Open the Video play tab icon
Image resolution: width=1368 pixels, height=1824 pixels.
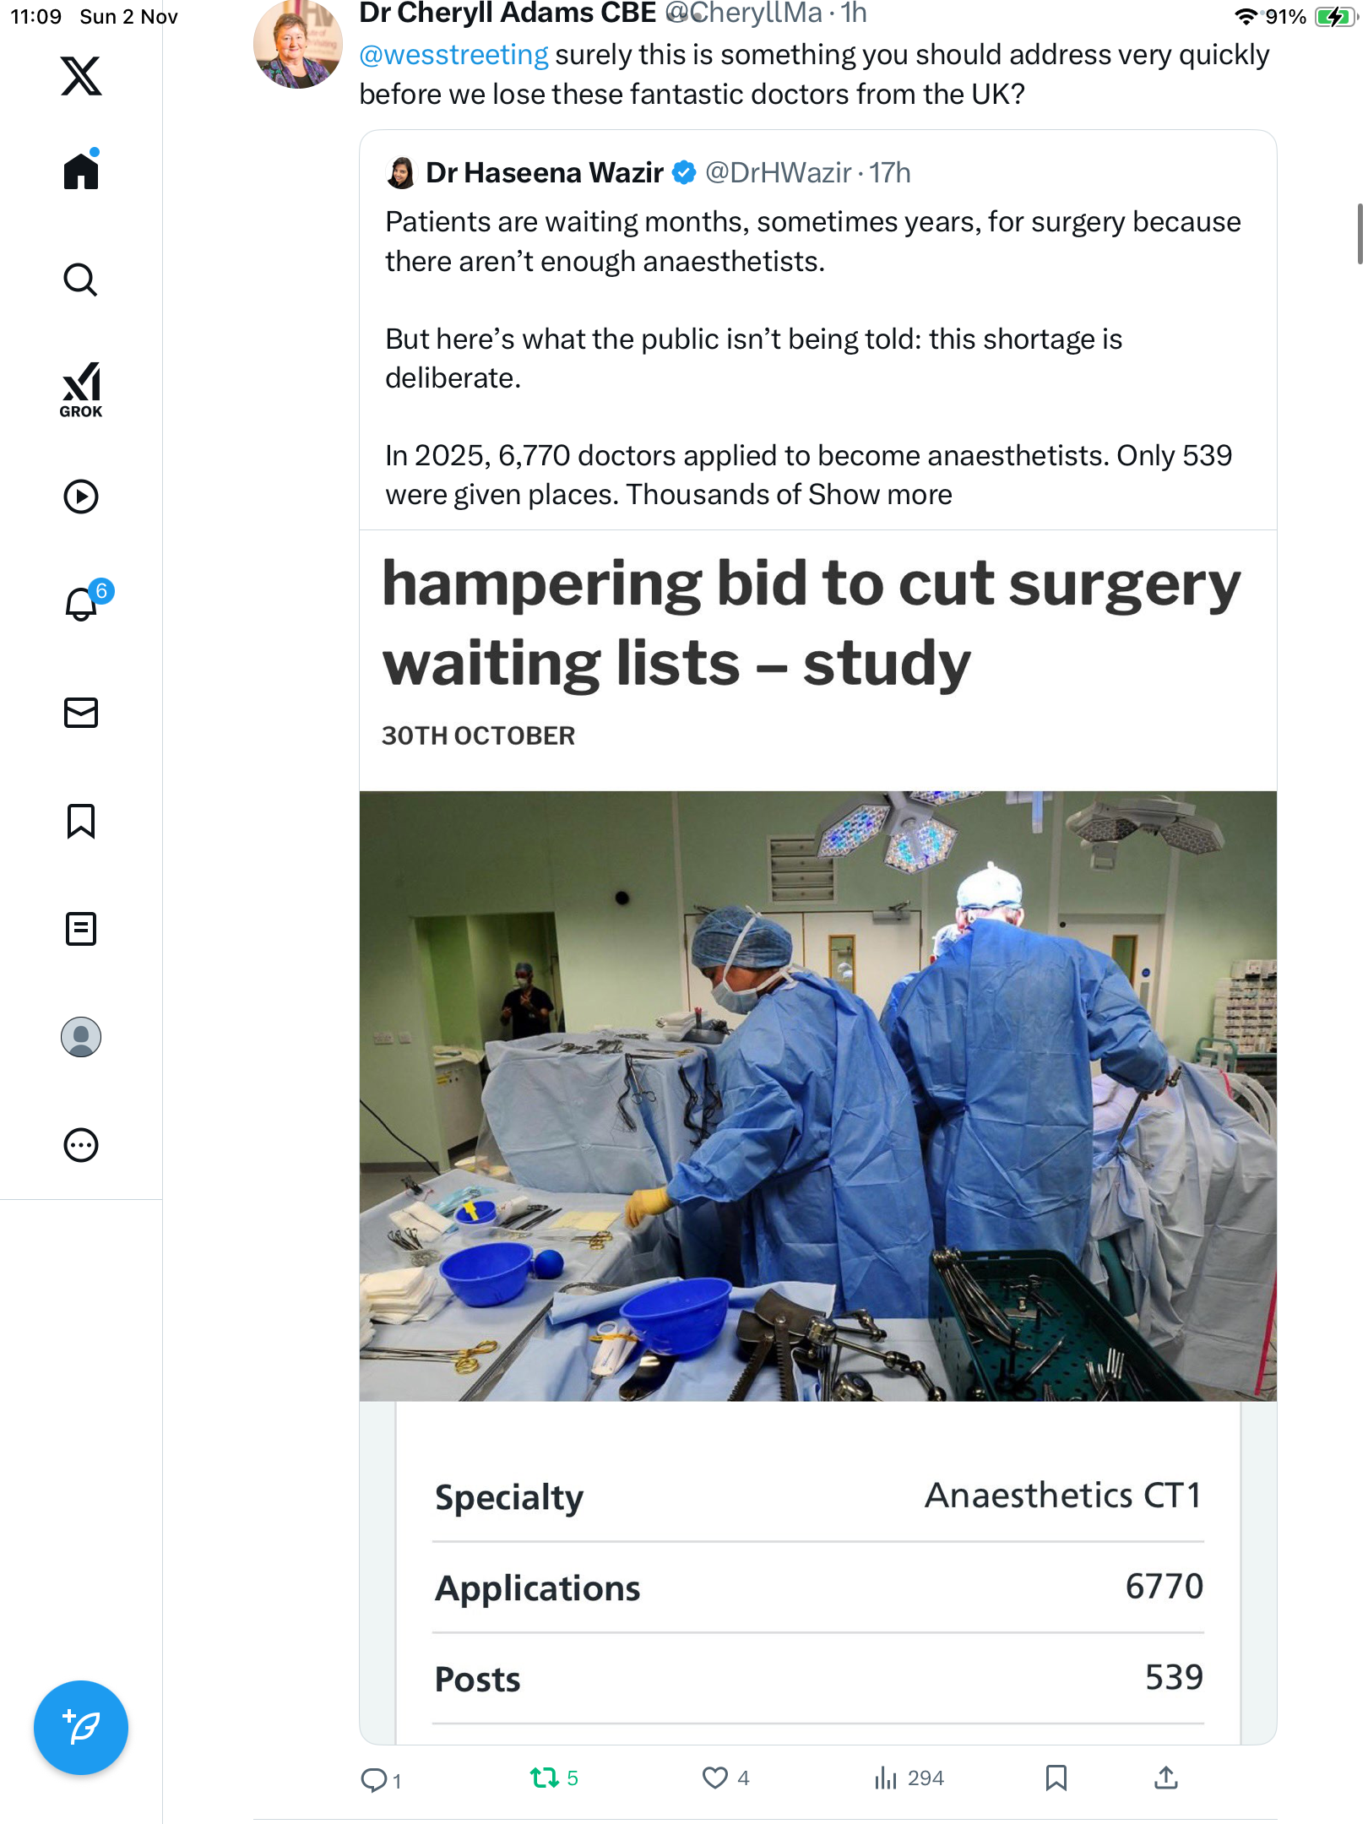click(x=81, y=497)
